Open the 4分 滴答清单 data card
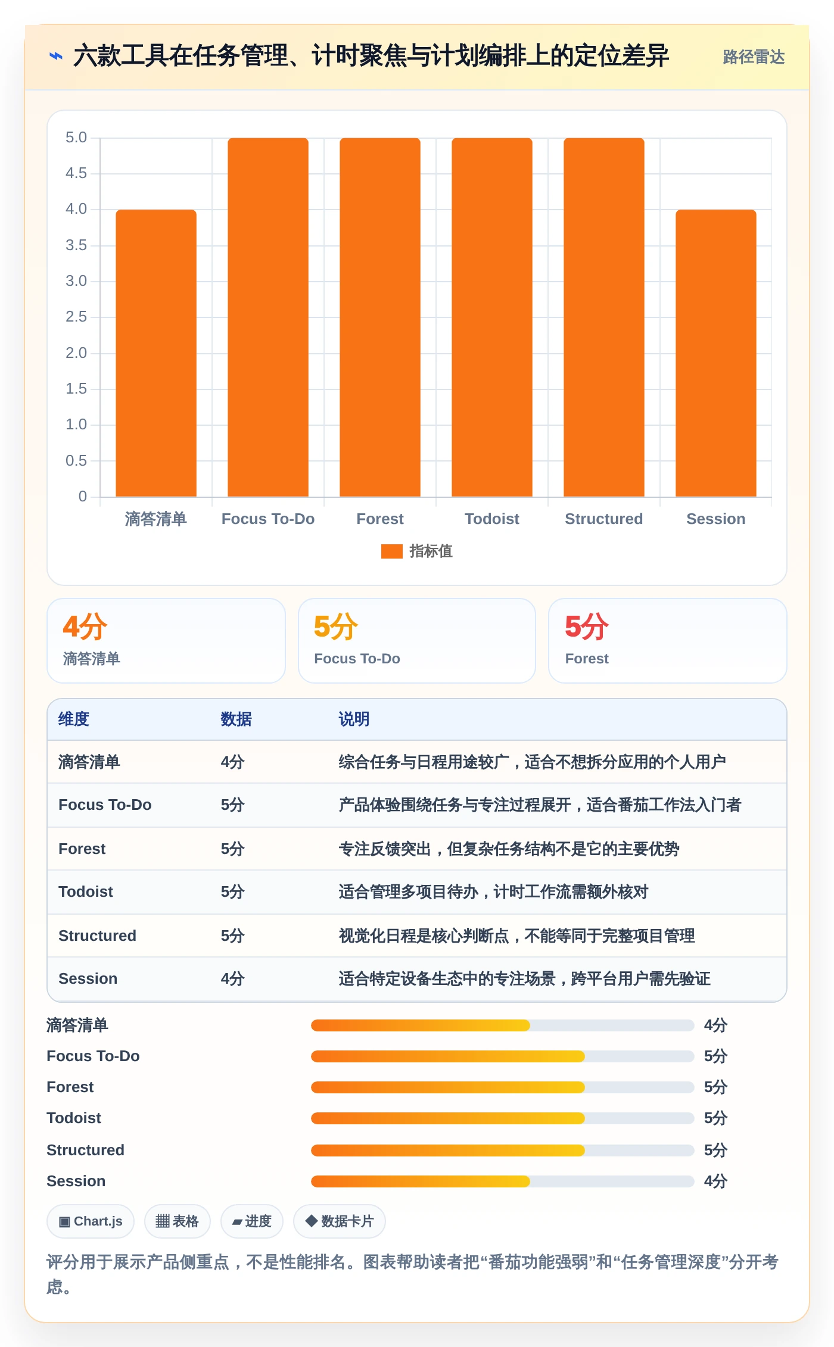The height and width of the screenshot is (1347, 834). [x=166, y=641]
